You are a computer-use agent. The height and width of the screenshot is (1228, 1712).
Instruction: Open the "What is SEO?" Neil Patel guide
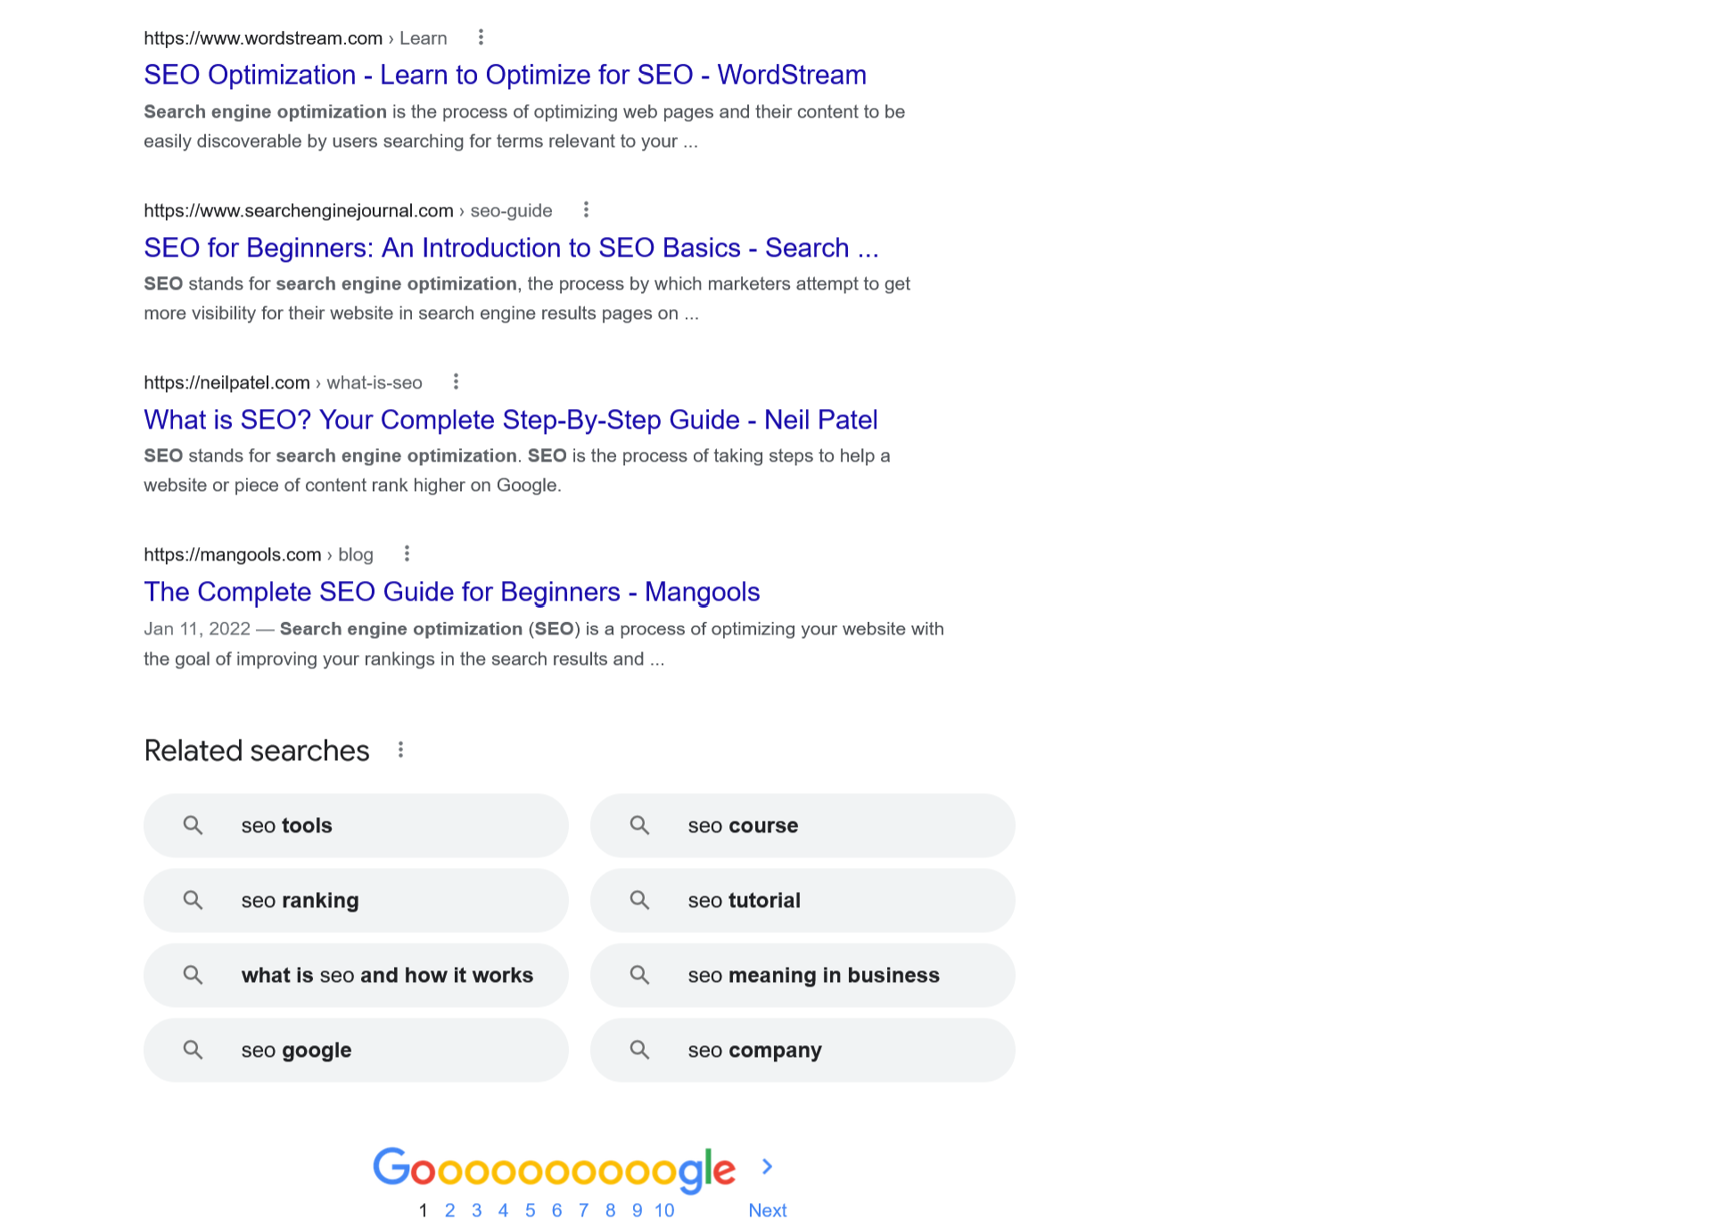[510, 420]
